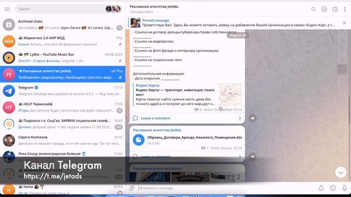Viewport: 351px width, 197px height.
Task: Open chat with Серега Колпаков
Action: coord(63,140)
